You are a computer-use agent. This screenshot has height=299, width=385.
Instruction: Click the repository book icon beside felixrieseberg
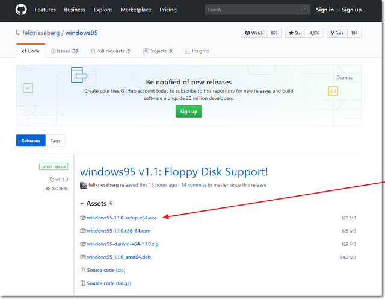coord(19,33)
